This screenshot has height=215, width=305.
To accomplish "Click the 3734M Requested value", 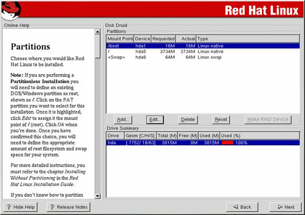I will (167, 51).
